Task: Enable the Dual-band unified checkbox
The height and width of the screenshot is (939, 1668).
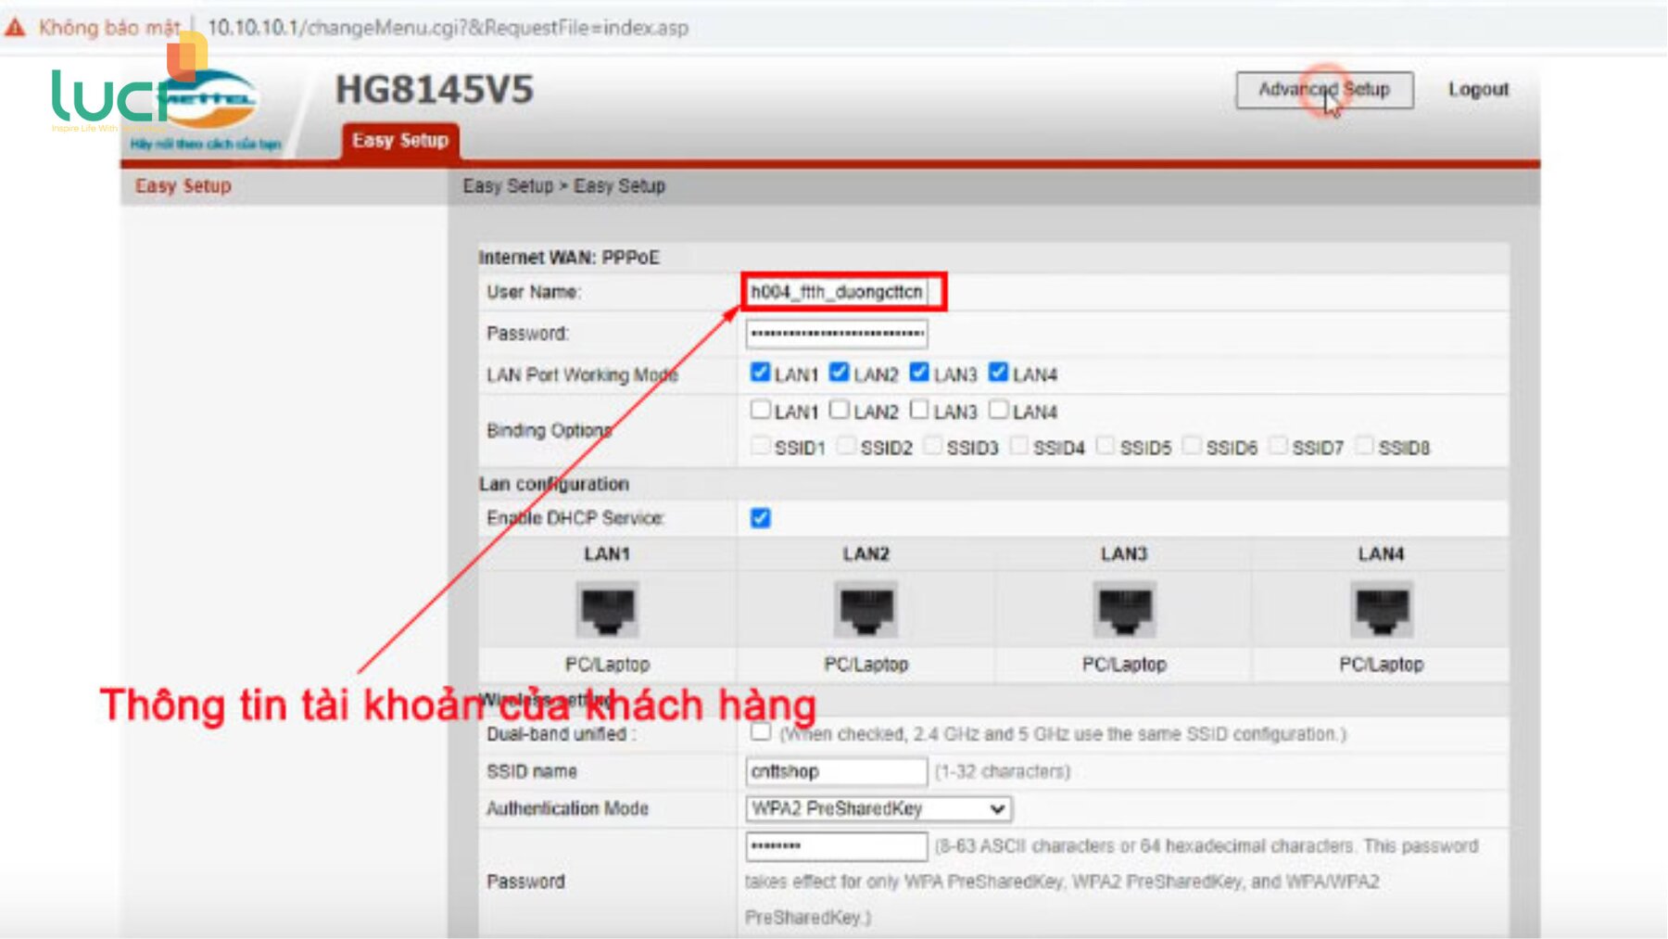Action: point(760,732)
